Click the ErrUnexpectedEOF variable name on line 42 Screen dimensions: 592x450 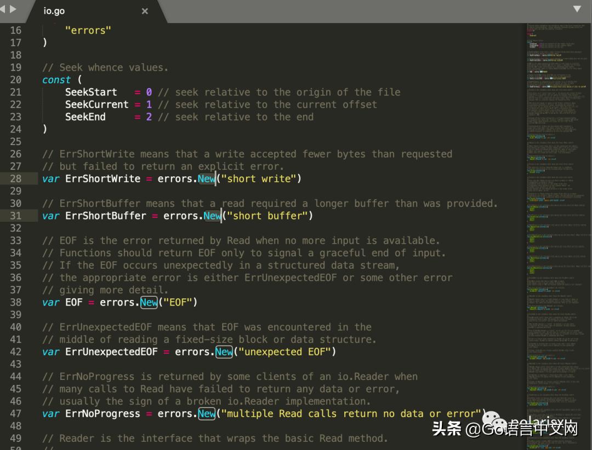coord(111,352)
